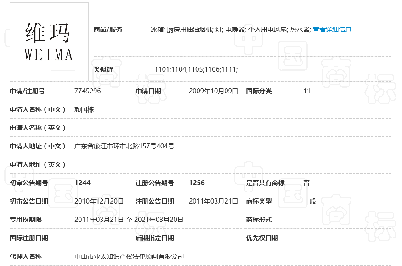Image resolution: width=402 pixels, height=266 pixels.
Task: Select registration announcement date 2011年03月21日
Action: click(x=213, y=201)
